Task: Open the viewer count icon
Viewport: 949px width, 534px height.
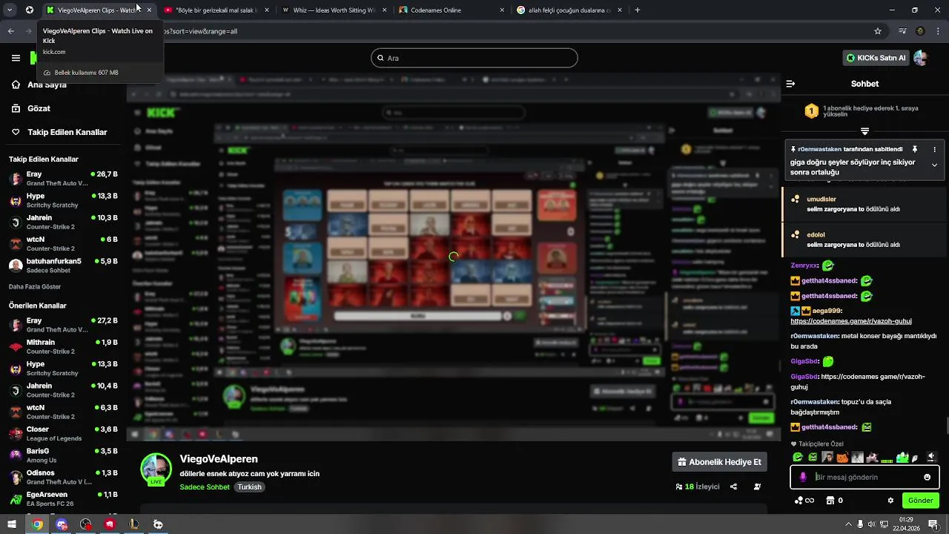Action: click(679, 487)
